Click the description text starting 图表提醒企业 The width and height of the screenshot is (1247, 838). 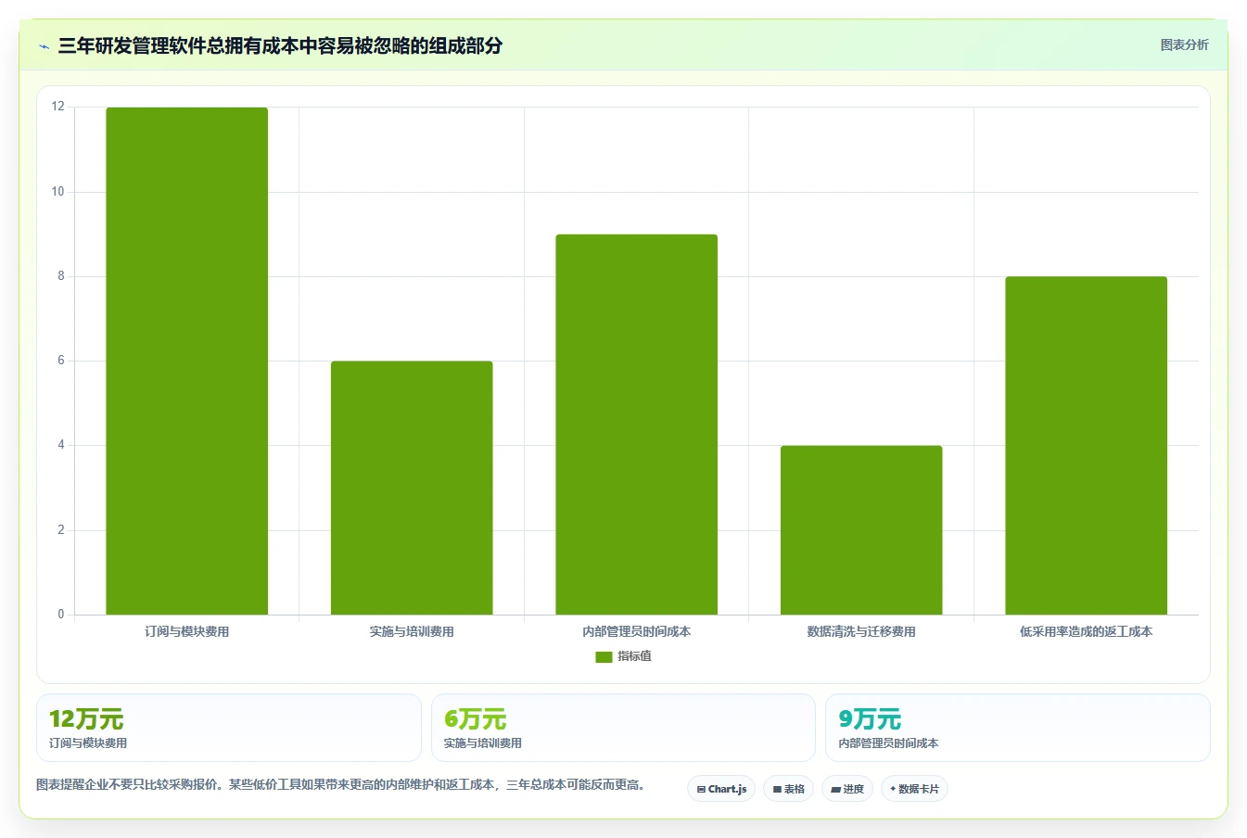point(341,785)
